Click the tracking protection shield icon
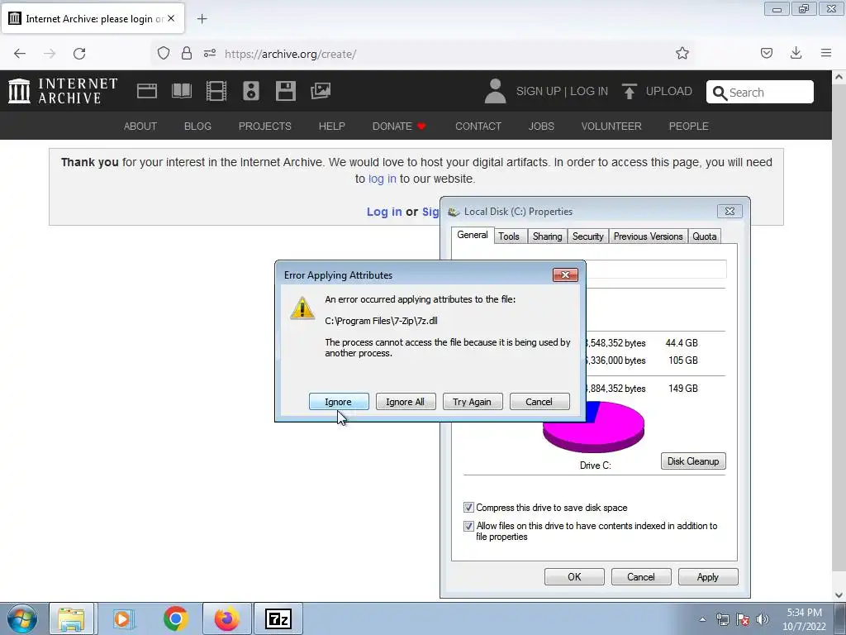The image size is (846, 635). (x=164, y=54)
